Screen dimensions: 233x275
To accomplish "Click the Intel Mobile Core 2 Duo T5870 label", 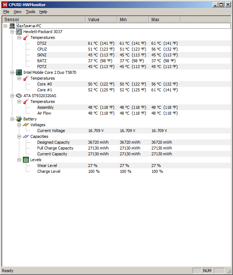I will tap(50, 72).
